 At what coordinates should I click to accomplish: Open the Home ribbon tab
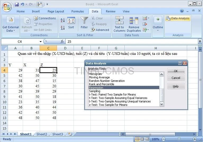pyautogui.click(x=21, y=11)
